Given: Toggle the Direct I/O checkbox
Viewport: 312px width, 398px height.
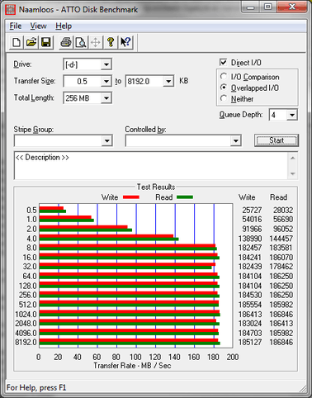Looking at the screenshot, I should [x=223, y=62].
